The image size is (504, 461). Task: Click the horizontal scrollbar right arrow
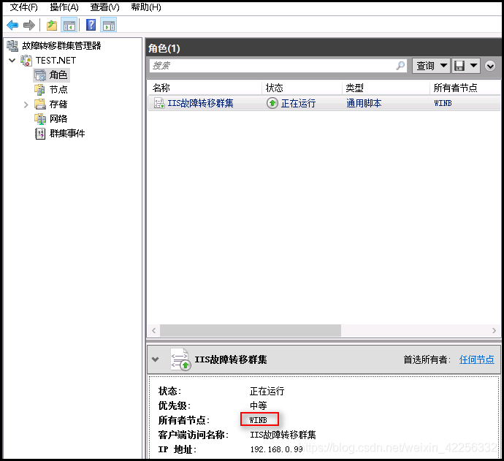point(494,330)
